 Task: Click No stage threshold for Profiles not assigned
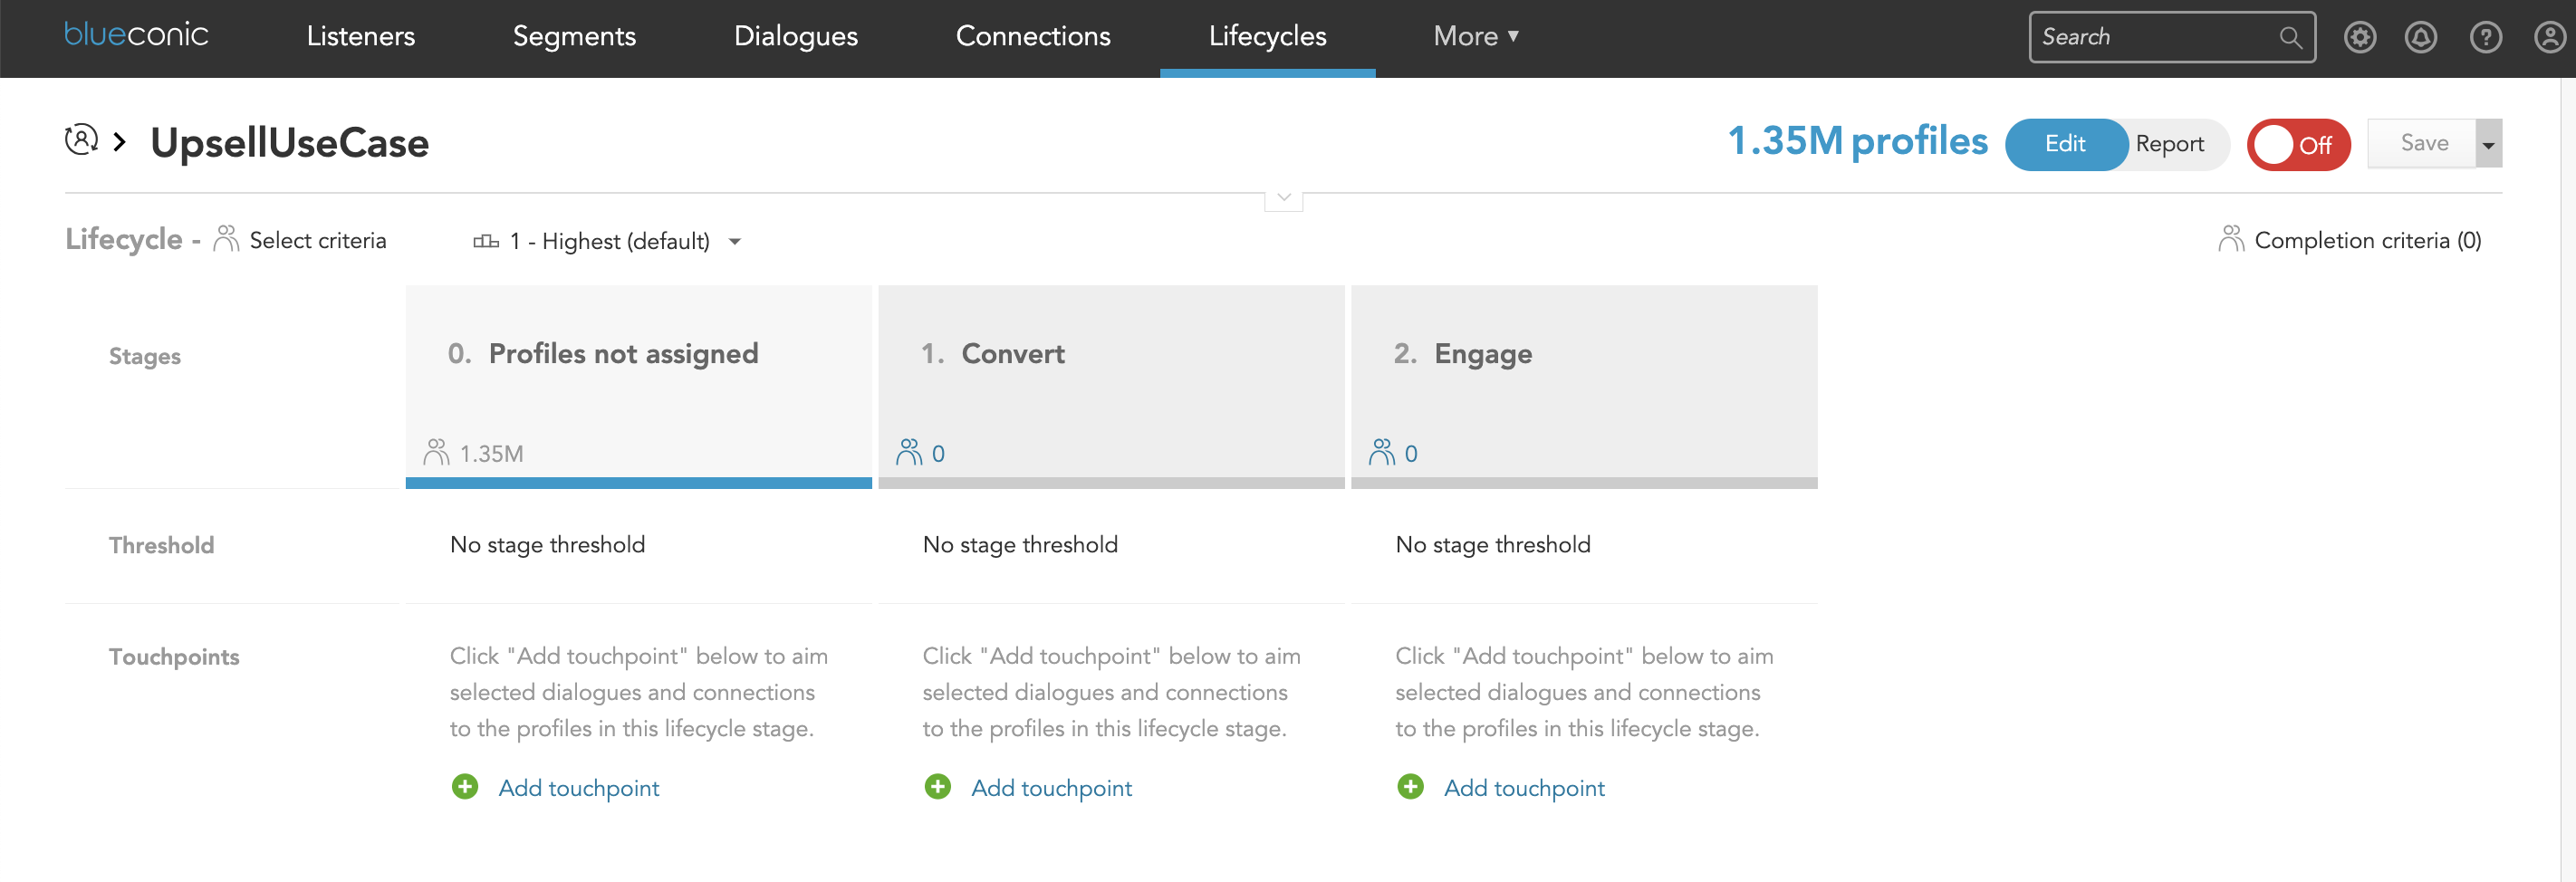click(x=548, y=545)
